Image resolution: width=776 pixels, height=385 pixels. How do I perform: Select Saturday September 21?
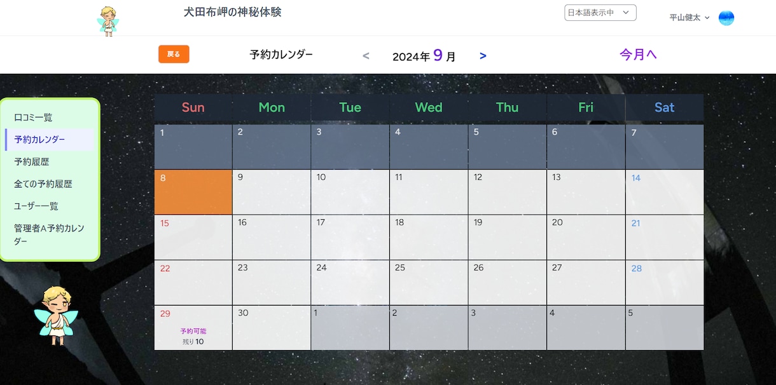pyautogui.click(x=665, y=237)
